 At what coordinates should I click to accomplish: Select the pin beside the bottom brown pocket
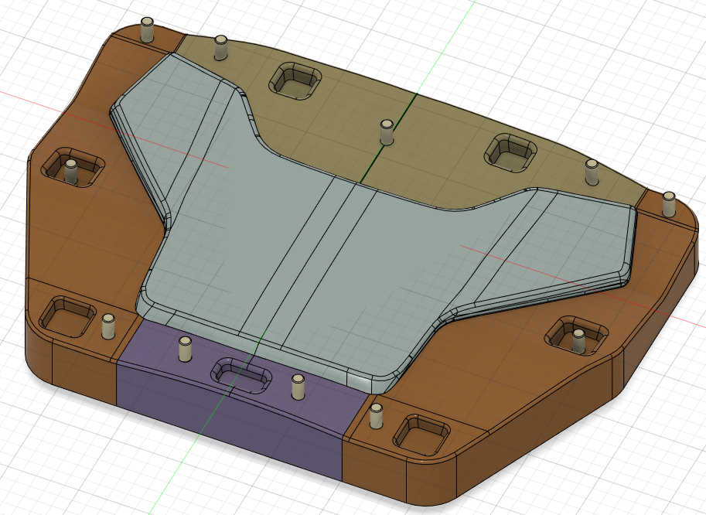[376, 416]
